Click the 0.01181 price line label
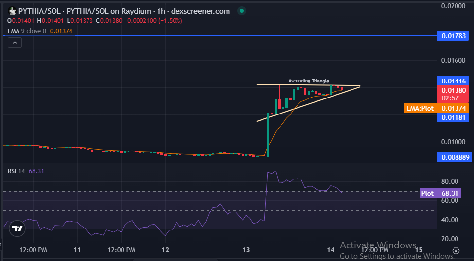The image size is (474, 261). [452, 117]
